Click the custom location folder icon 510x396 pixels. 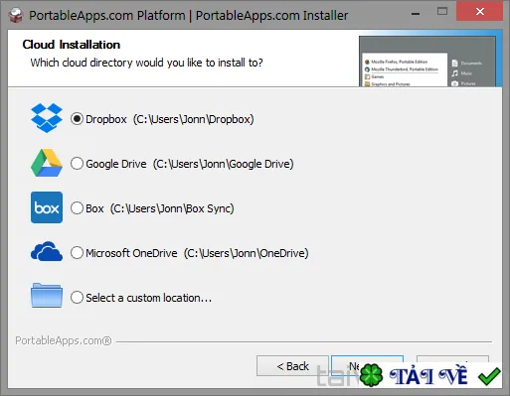click(x=47, y=296)
